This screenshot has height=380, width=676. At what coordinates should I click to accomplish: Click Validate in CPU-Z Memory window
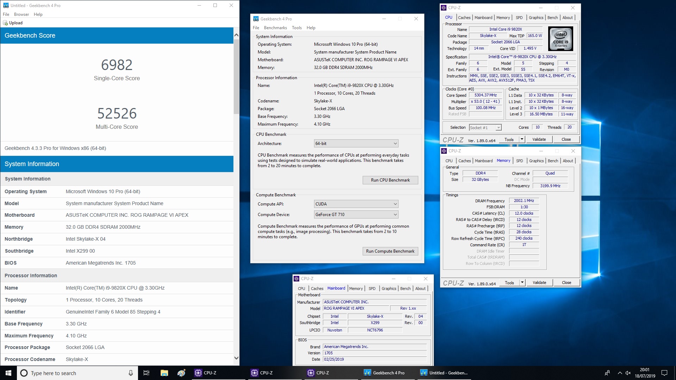click(539, 283)
